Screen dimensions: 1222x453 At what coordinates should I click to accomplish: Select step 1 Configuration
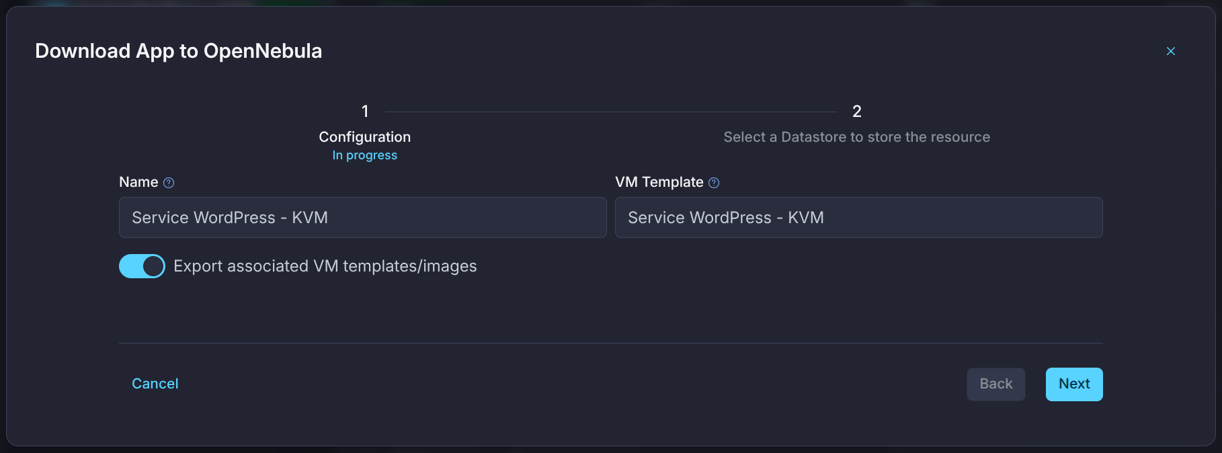coord(365,132)
